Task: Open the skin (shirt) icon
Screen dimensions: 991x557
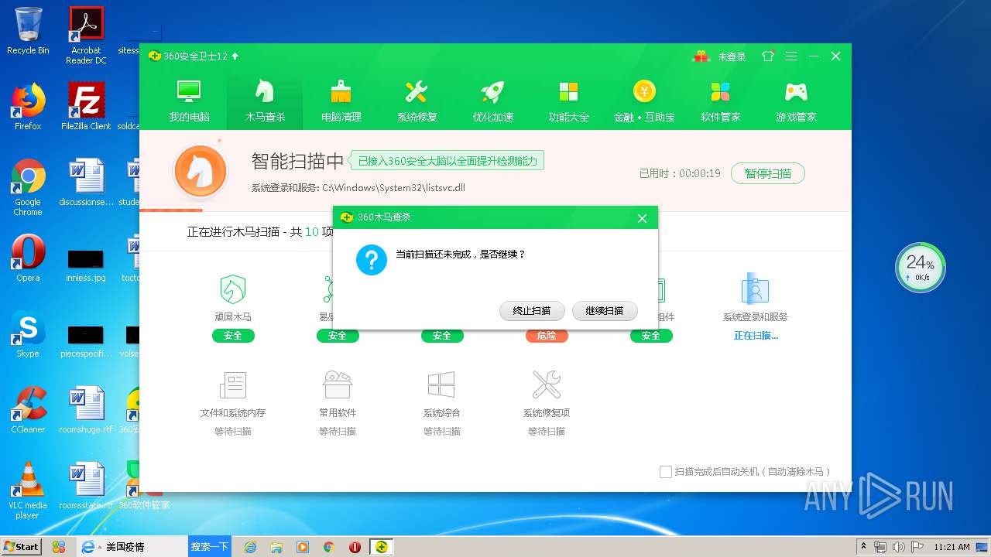Action: tap(768, 56)
